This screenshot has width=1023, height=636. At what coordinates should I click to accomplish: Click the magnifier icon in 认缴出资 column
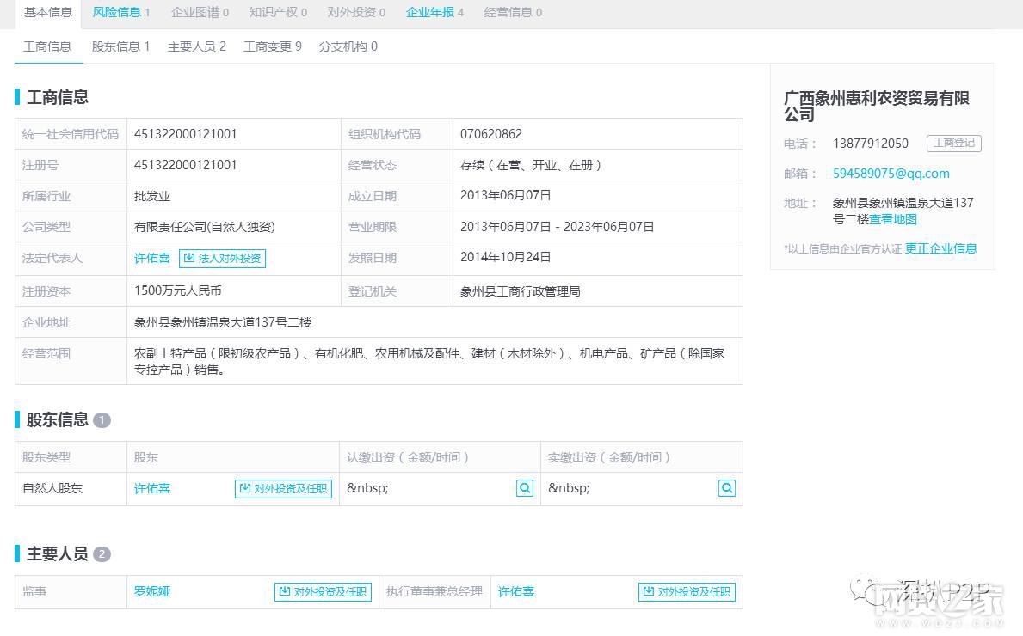(x=525, y=488)
